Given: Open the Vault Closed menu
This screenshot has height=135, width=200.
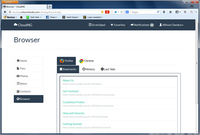Looking at the screenshot, I should point(70,17).
